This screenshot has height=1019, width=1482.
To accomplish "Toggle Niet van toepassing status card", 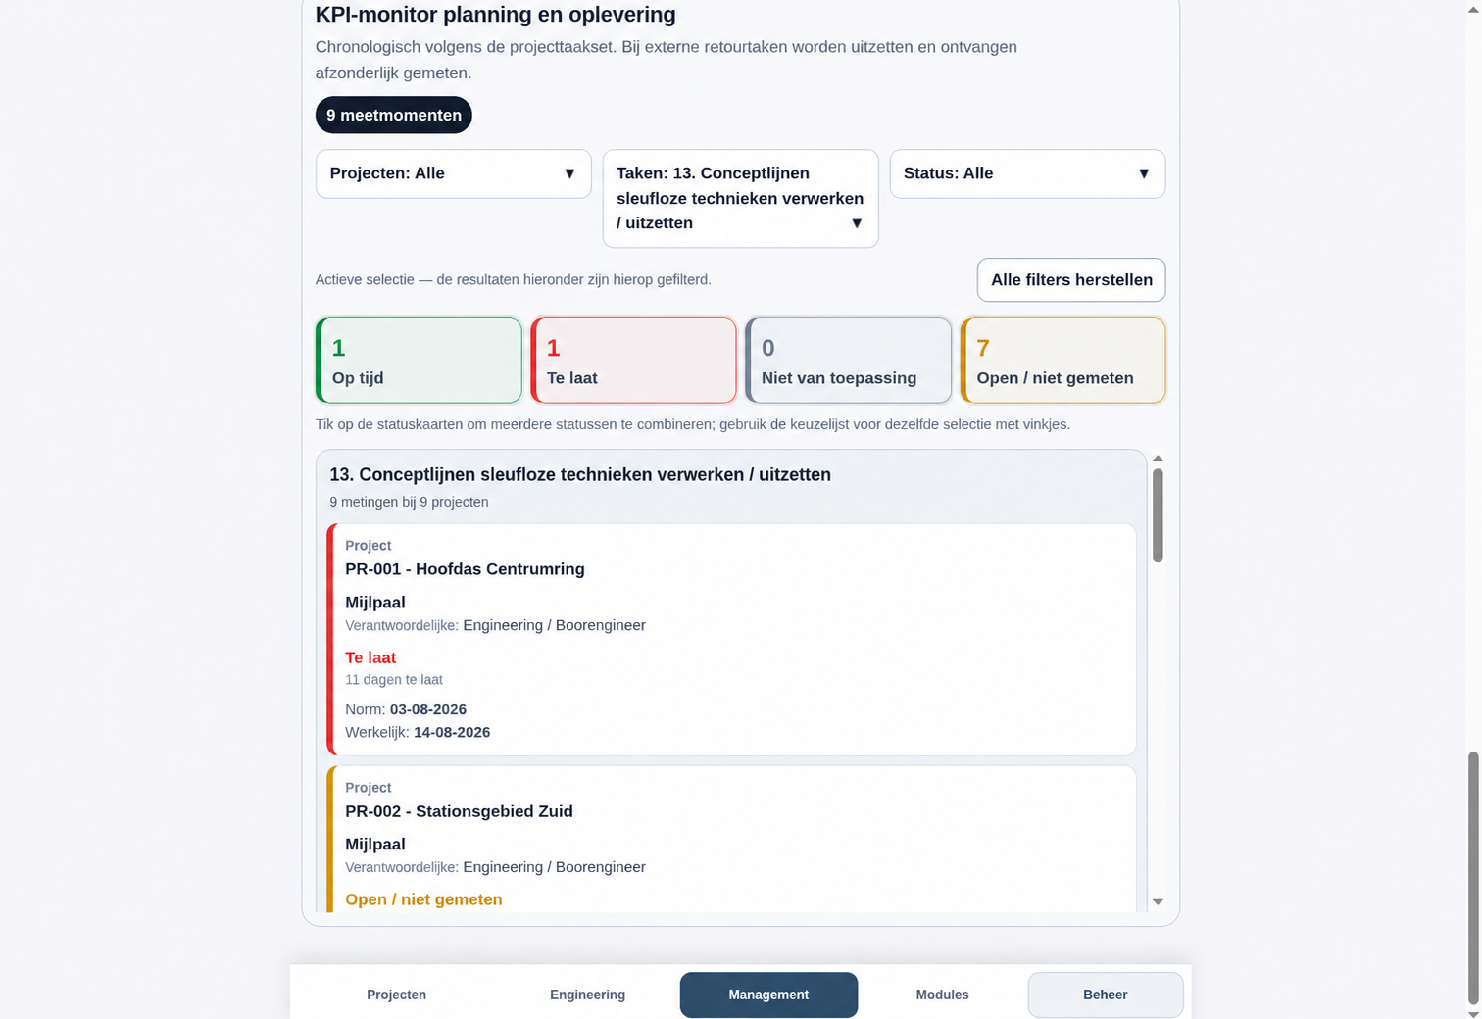I will tap(848, 361).
